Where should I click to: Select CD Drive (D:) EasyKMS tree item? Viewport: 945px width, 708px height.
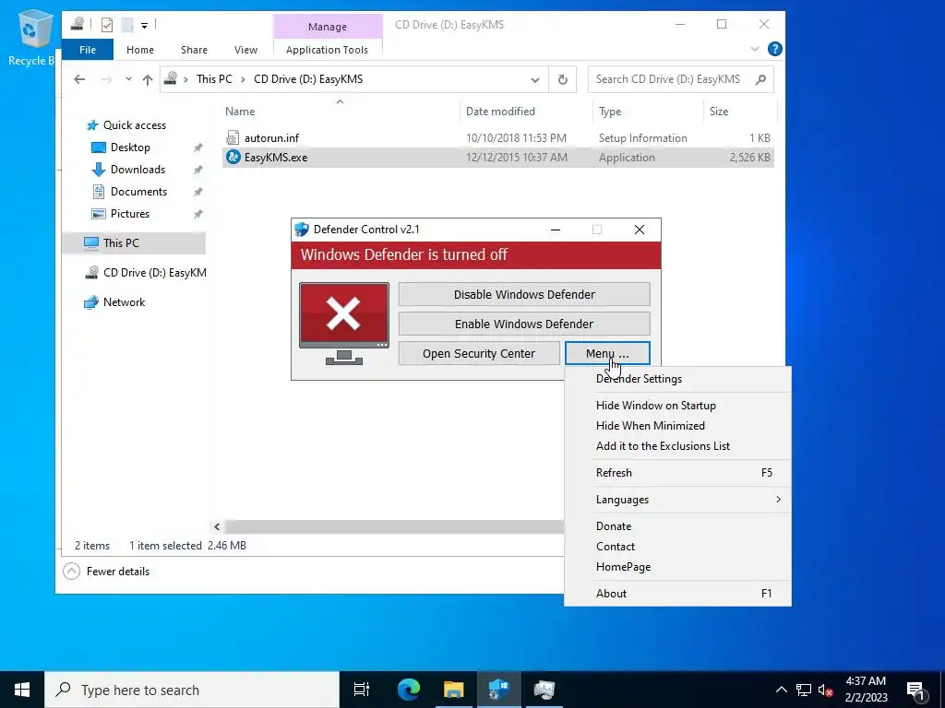145,272
